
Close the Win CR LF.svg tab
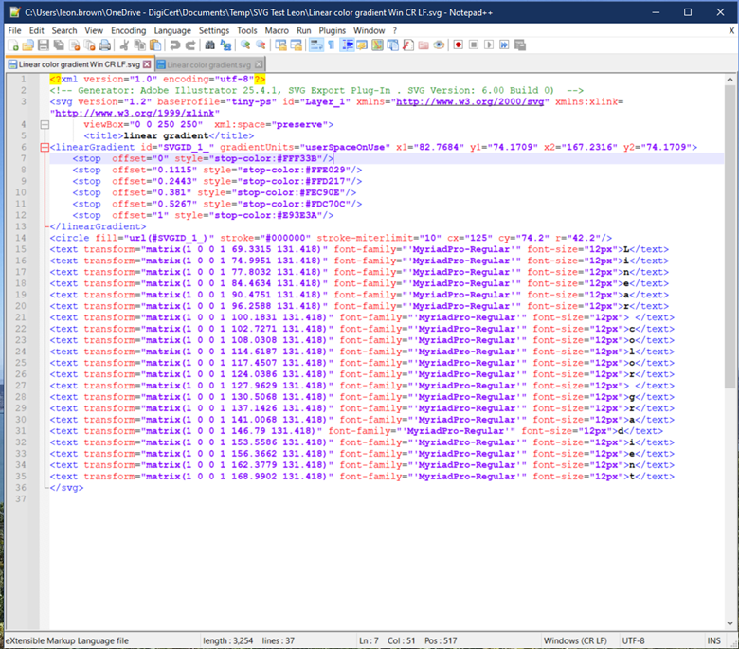147,64
